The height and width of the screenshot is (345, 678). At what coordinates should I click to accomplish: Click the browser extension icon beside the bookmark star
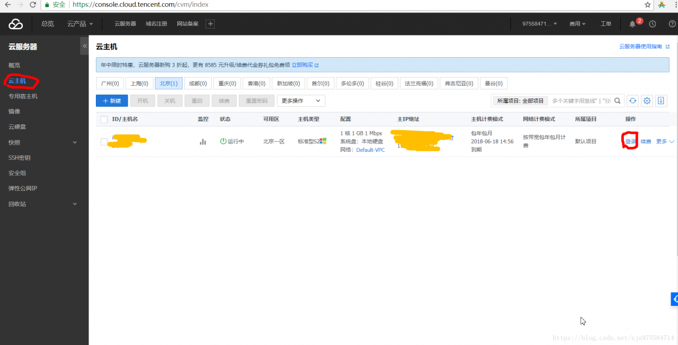pyautogui.click(x=662, y=4)
